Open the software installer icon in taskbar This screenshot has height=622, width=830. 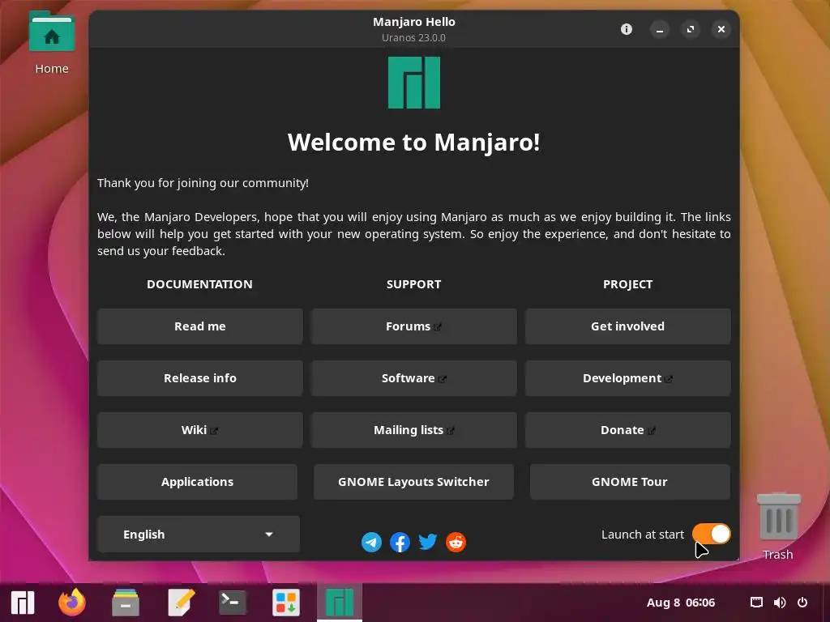point(286,603)
